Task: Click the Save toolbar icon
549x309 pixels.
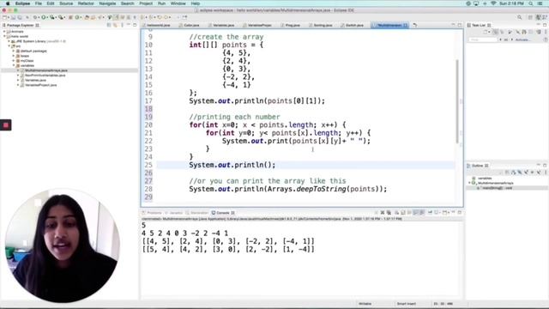Action: pyautogui.click(x=14, y=17)
